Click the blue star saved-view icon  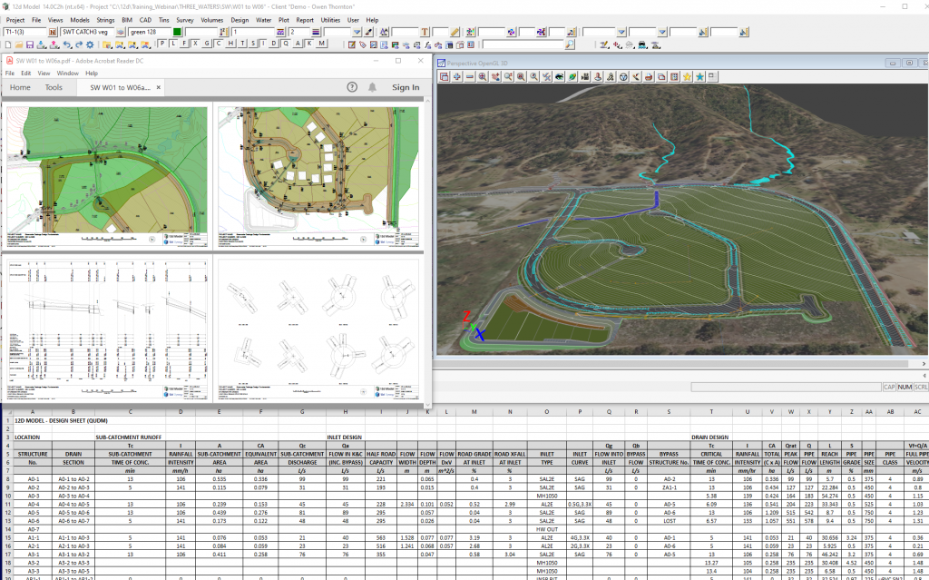[x=699, y=77]
